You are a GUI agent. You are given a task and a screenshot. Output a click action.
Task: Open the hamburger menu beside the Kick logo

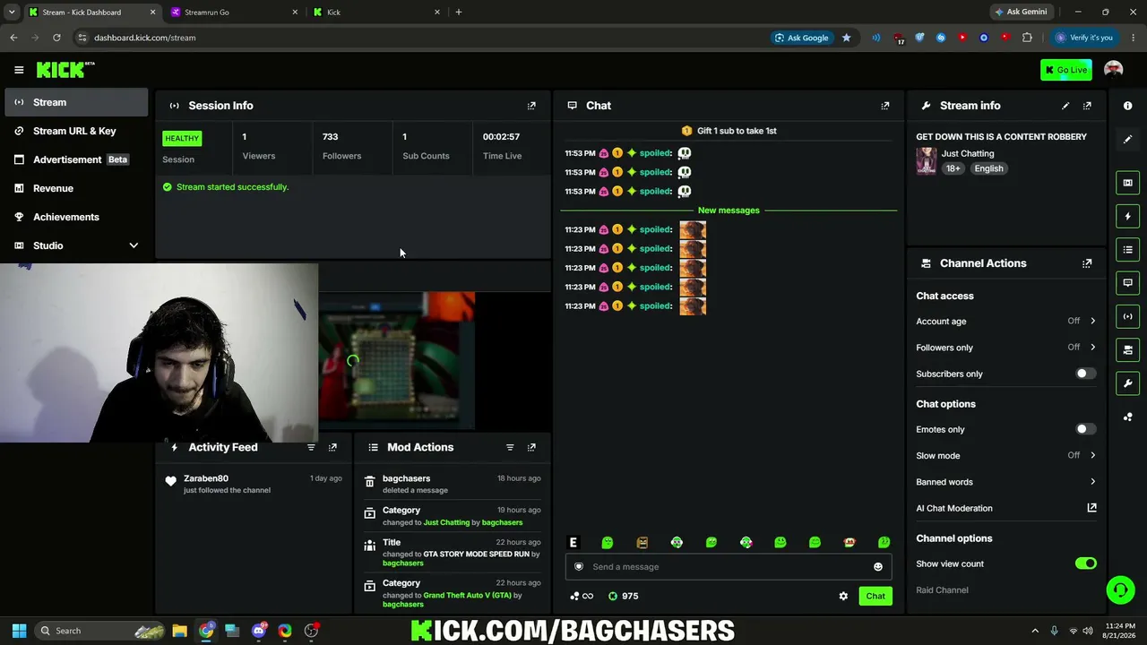tap(19, 70)
